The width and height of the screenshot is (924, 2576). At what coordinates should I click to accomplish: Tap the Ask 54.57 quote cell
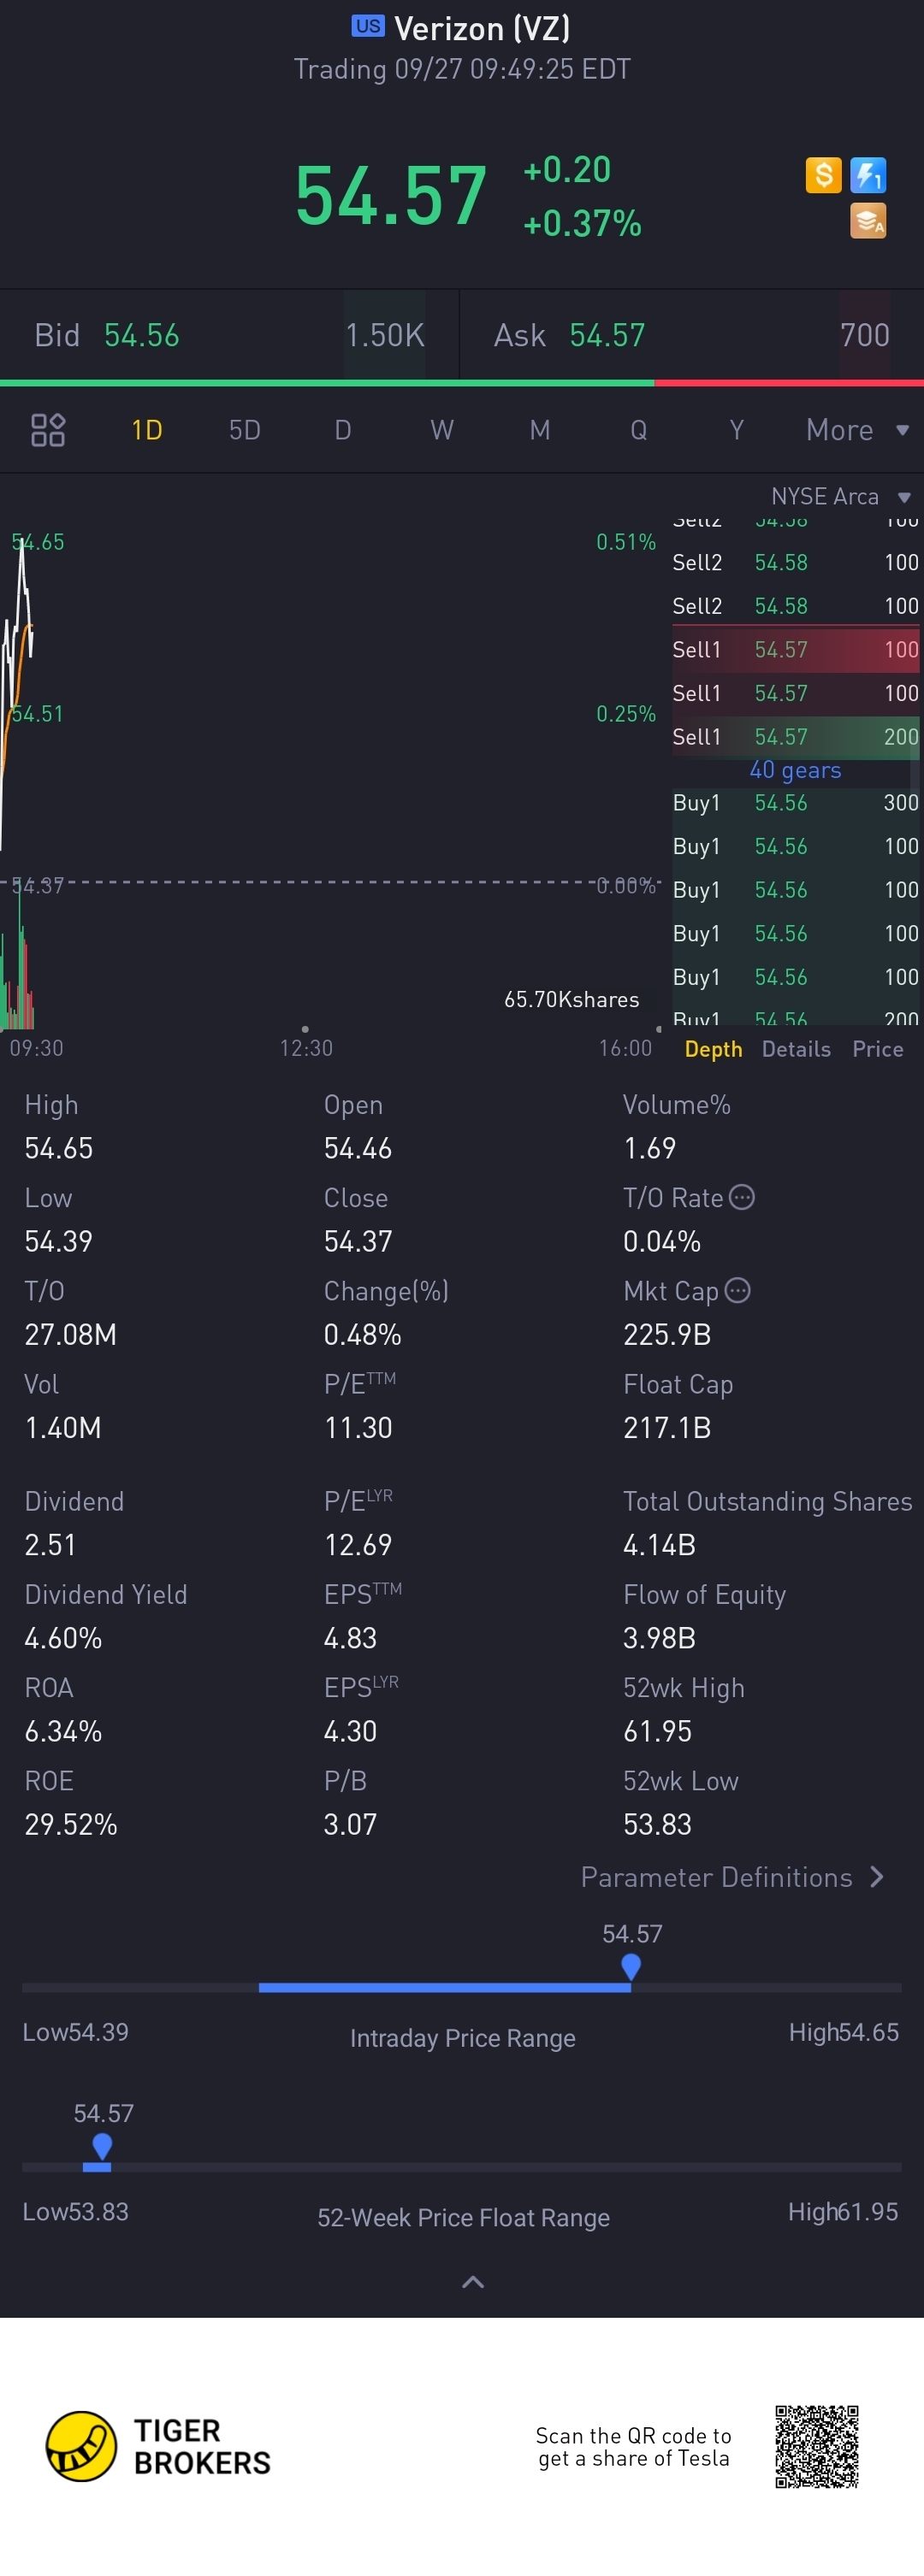click(x=692, y=335)
